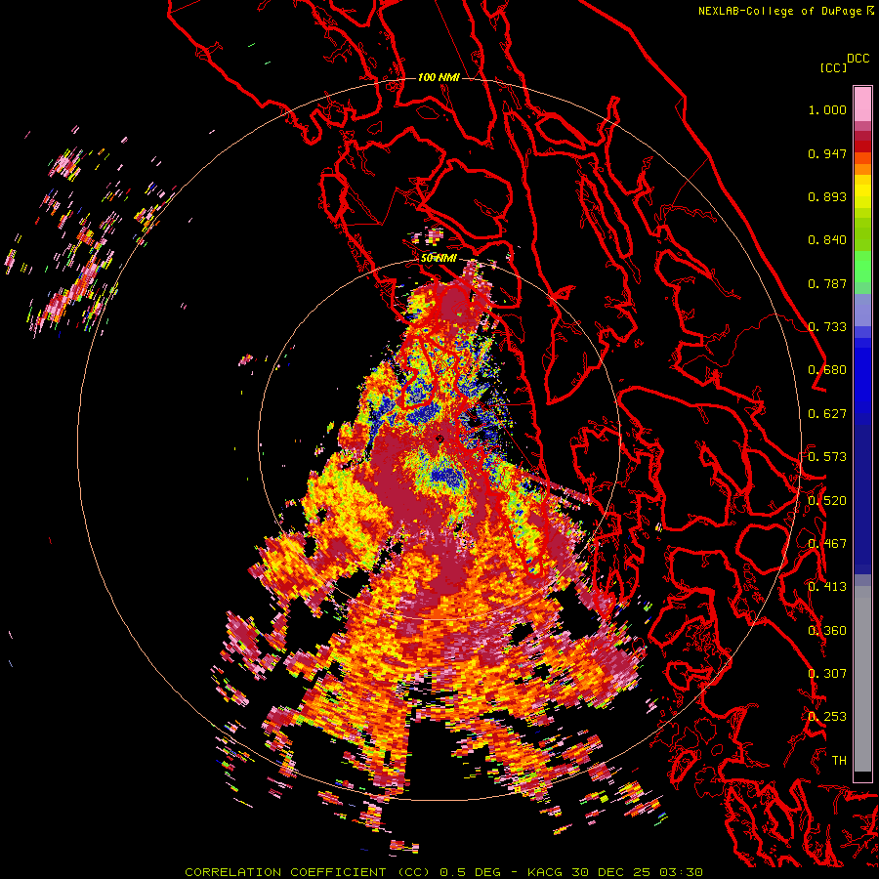Click the [CC] unit label

click(x=833, y=67)
